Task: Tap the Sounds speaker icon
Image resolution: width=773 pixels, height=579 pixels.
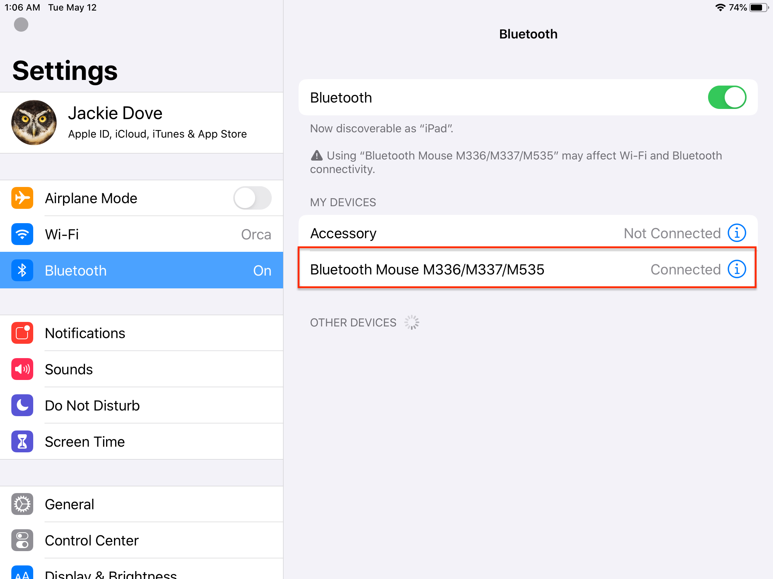Action: pos(22,369)
